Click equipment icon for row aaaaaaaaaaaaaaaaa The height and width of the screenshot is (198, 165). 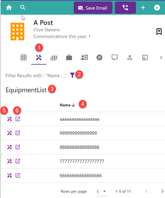coord(9,119)
